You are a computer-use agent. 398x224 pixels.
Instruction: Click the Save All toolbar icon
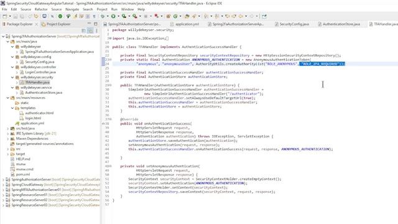click(x=22, y=16)
